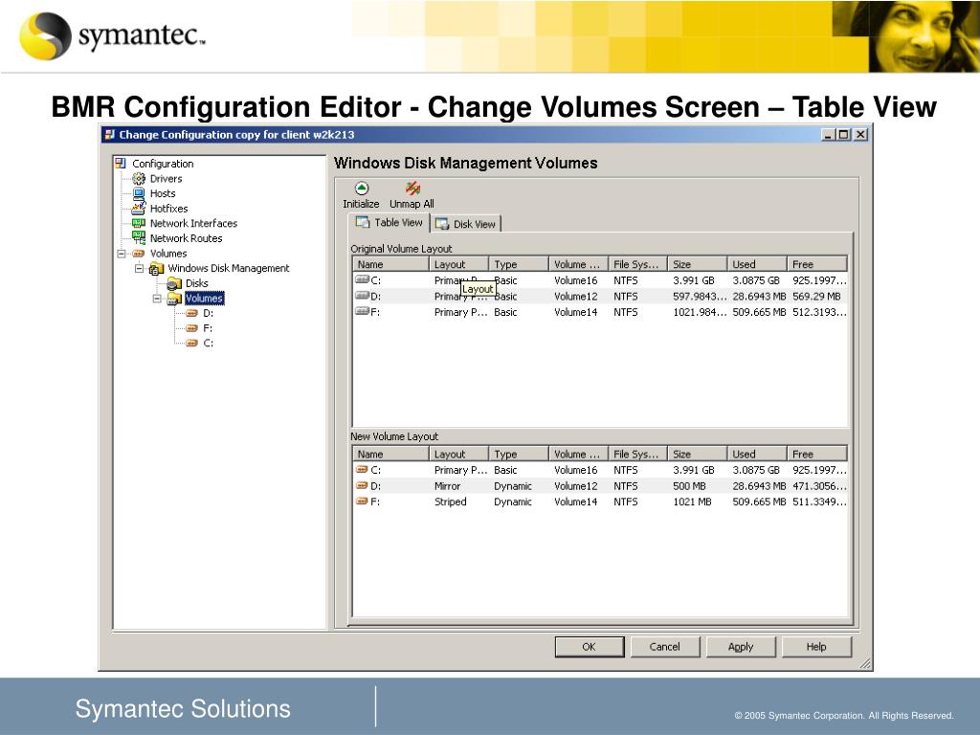Click the Windows Disk Management folder icon

pos(156,269)
